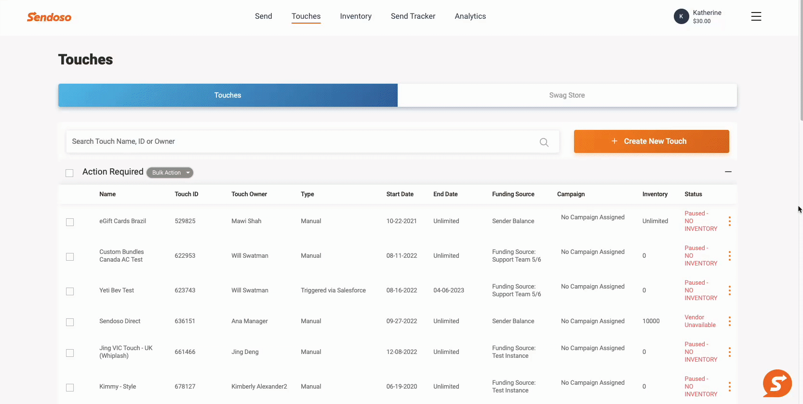Screen dimensions: 803x404
Task: Click Vendor Unavailable status
Action: [700, 321]
